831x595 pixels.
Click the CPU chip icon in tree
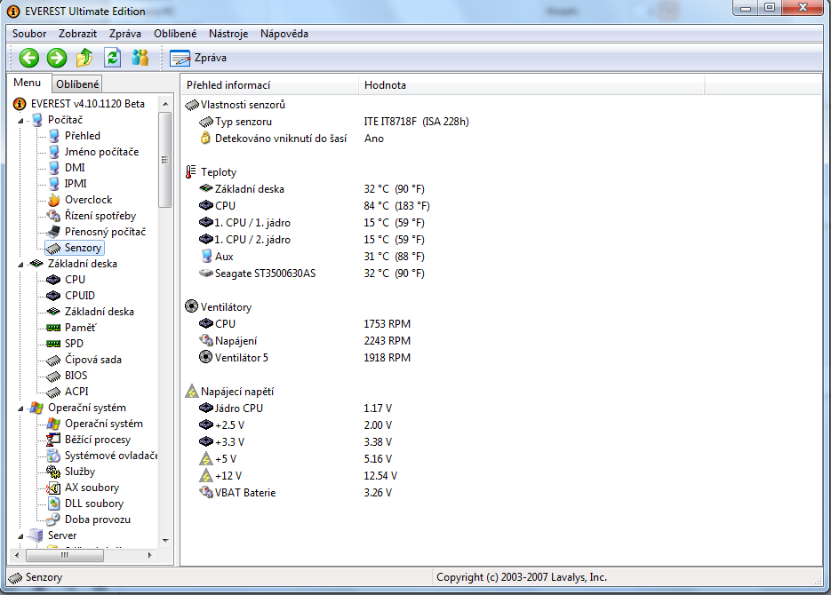tap(53, 280)
